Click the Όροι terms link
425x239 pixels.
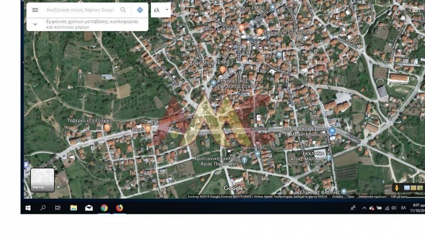point(351,197)
